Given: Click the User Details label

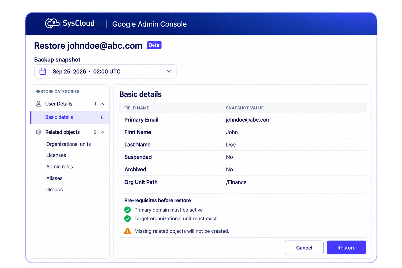Looking at the screenshot, I should coord(59,104).
